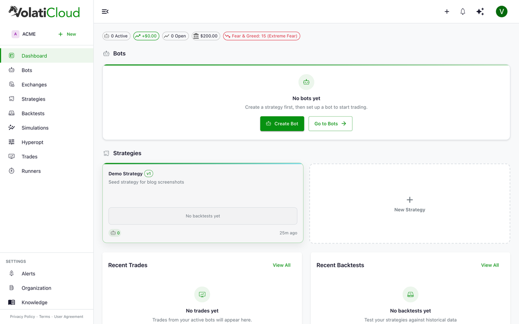Image resolution: width=519 pixels, height=324 pixels.
Task: Click the icon above No backtests yet in Recent Backtests
Action: click(410, 295)
